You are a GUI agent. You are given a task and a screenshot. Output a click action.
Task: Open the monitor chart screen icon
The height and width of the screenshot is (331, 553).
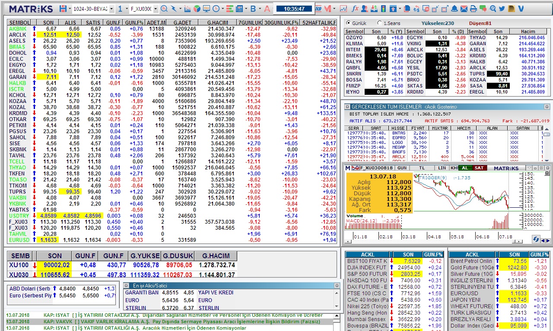206,9
